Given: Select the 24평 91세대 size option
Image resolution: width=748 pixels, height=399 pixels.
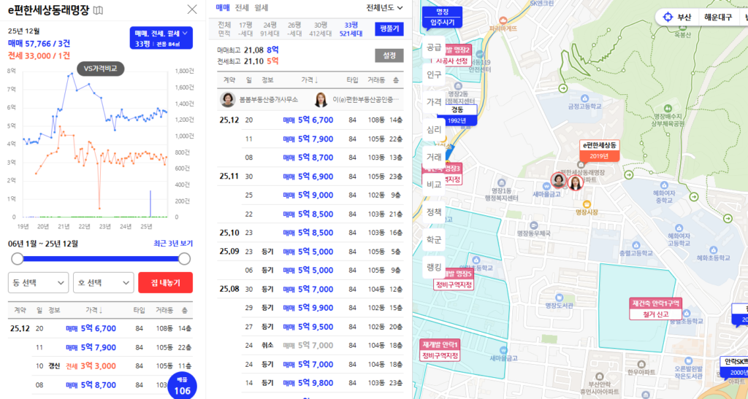Looking at the screenshot, I should (270, 29).
